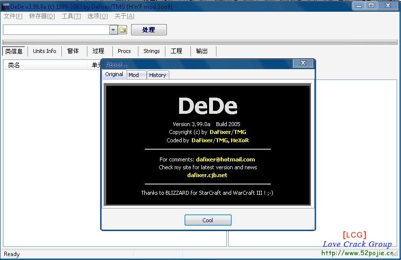Click the Ready status bar text
Screen dimensions: 401x260
tap(12, 254)
